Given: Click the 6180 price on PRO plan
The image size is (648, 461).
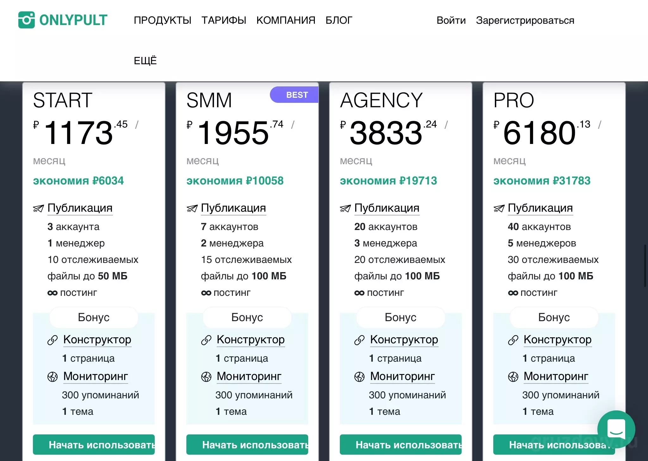Looking at the screenshot, I should tap(539, 133).
